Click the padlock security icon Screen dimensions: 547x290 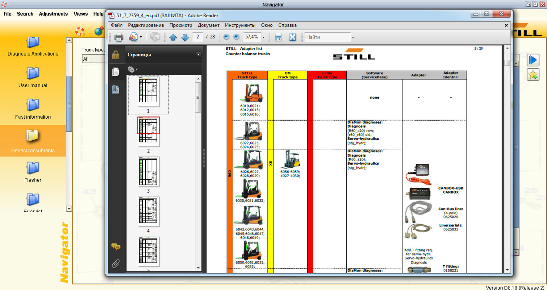[116, 55]
